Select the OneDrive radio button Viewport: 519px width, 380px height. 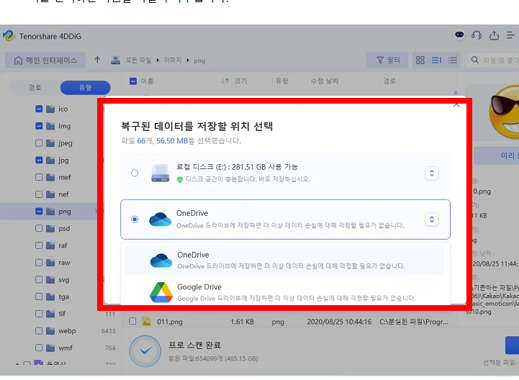click(135, 219)
